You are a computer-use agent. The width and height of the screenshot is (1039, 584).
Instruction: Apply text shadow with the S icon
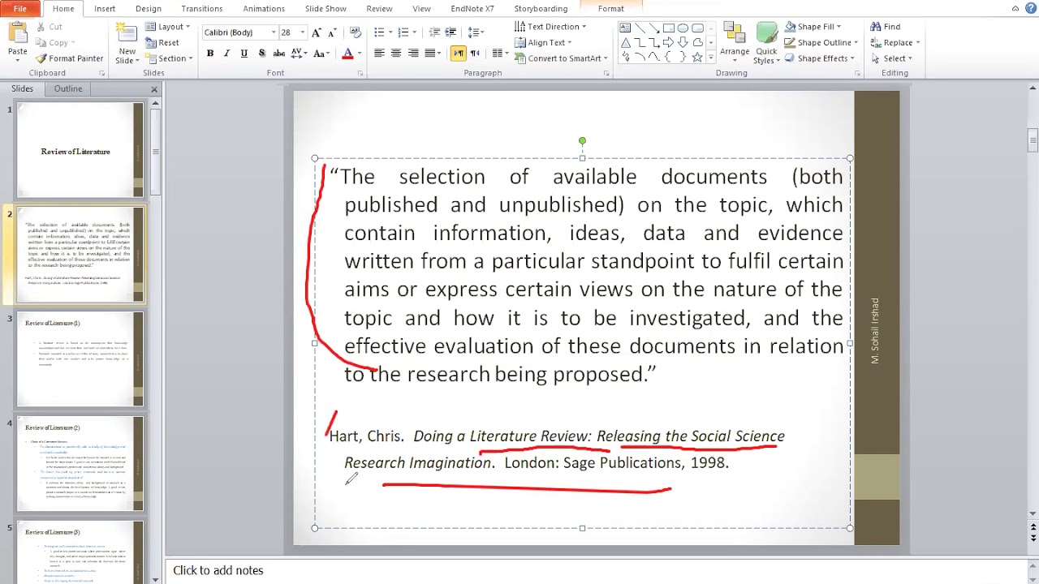click(x=261, y=54)
